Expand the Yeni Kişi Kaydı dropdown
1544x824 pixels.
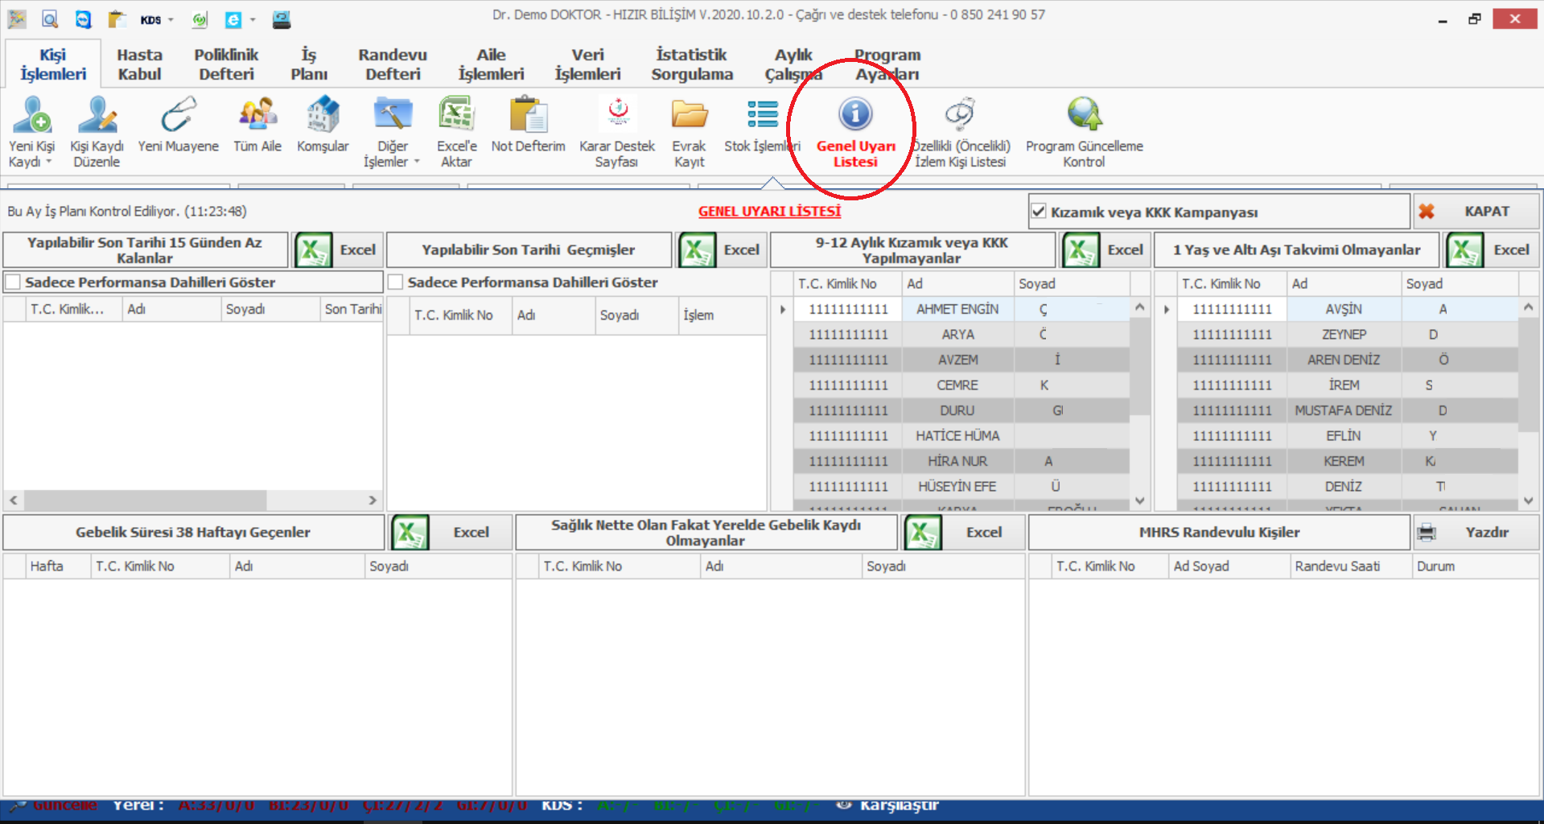(48, 163)
